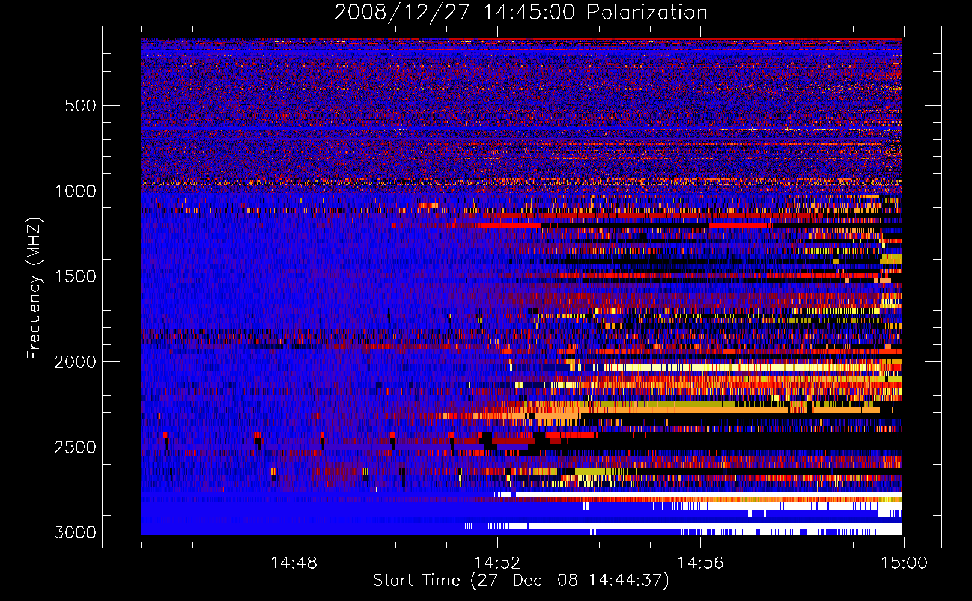Click the 'Start Time (27-Dec-08 14:44:37)' label
The image size is (972, 601).
(x=521, y=581)
